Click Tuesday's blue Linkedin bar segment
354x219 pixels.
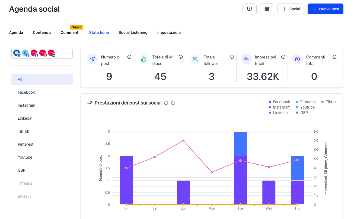point(240,144)
